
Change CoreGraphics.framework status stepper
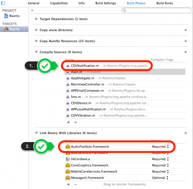[168, 165]
